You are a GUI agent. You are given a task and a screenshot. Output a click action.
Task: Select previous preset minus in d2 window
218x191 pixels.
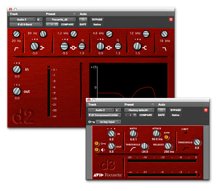point(47,25)
